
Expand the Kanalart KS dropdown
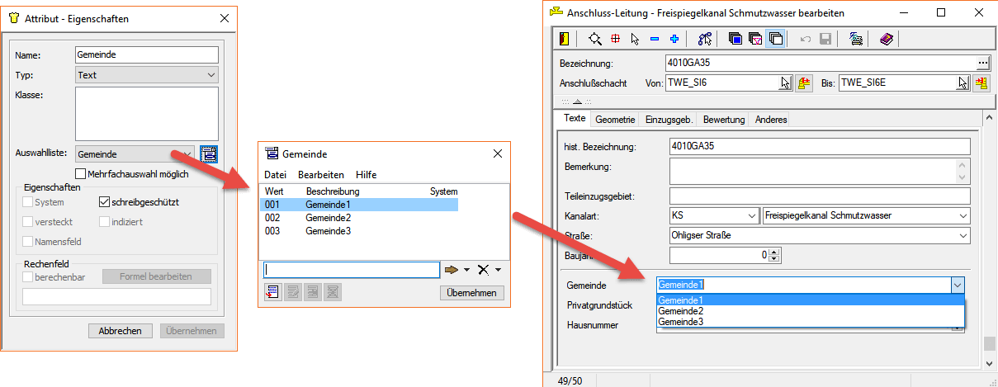tap(713, 215)
